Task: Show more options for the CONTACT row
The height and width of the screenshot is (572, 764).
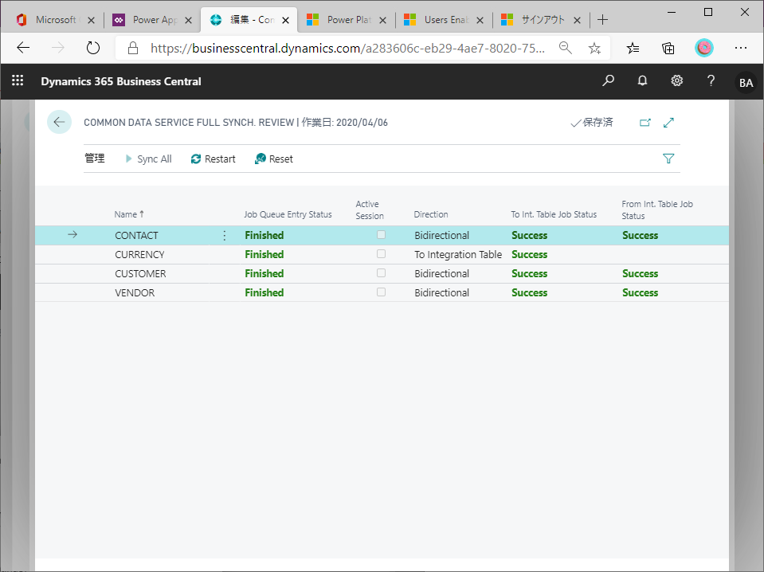Action: [x=224, y=235]
